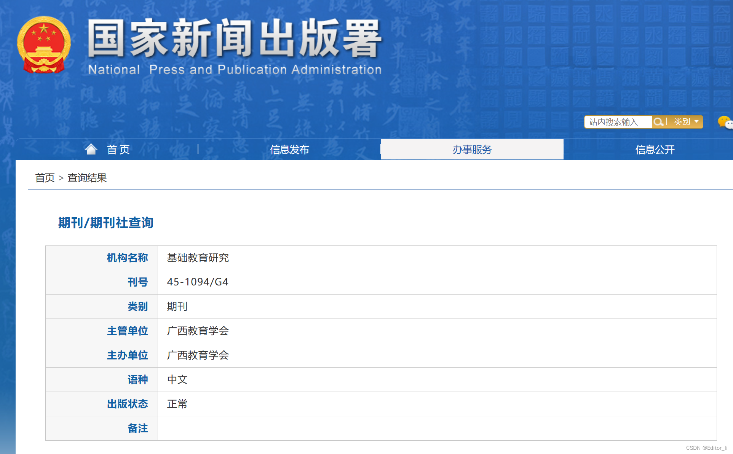Click the home house icon
733x454 pixels.
pos(91,149)
